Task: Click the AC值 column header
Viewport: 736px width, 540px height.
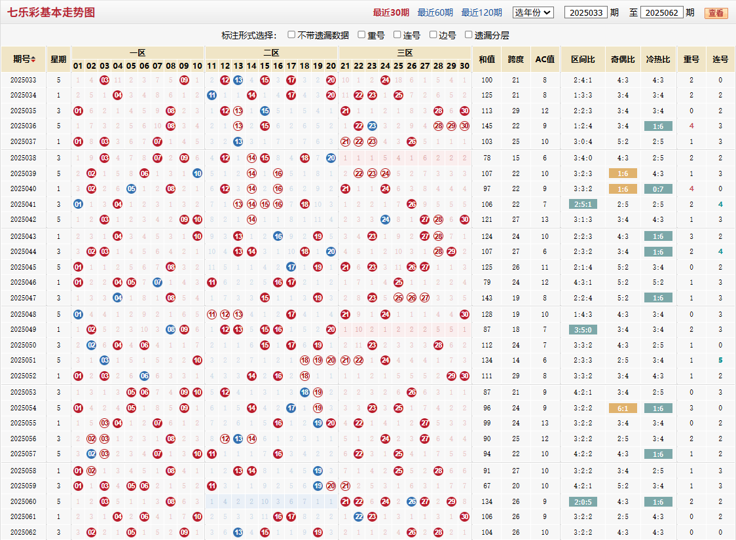Action: point(545,59)
